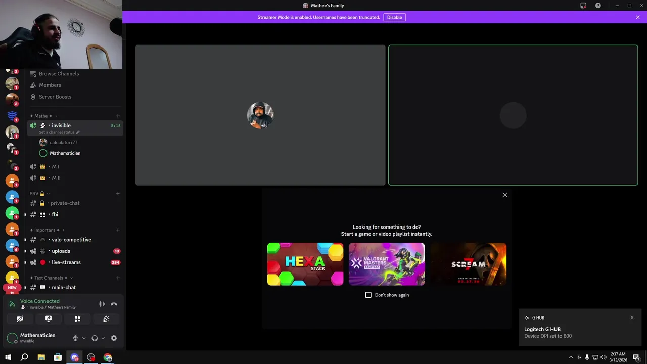Select the green-outlined Mathematicien video tile
Screen dimensions: 647x364
[513, 115]
